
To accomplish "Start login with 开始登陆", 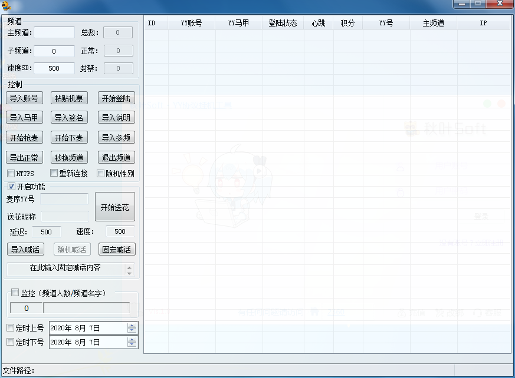I will (116, 98).
